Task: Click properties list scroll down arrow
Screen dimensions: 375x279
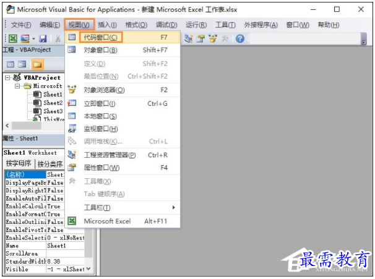Action: tap(88, 268)
